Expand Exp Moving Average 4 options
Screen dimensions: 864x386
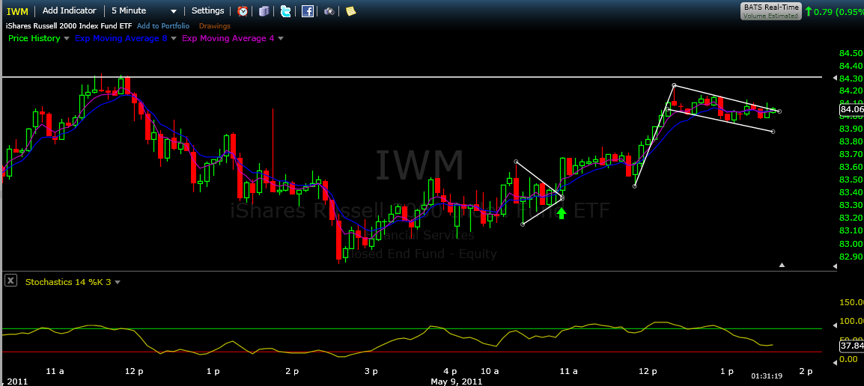tap(281, 39)
